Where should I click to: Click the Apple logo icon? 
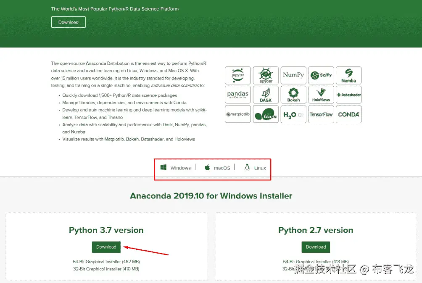point(207,167)
